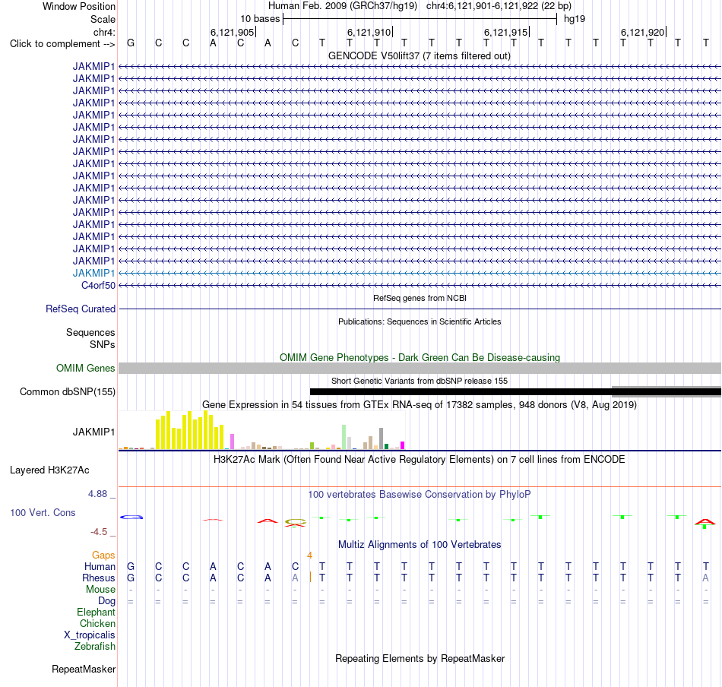This screenshot has height=687, width=722.
Task: Click the 'Rhesus' alignment row label
Action: (99, 578)
